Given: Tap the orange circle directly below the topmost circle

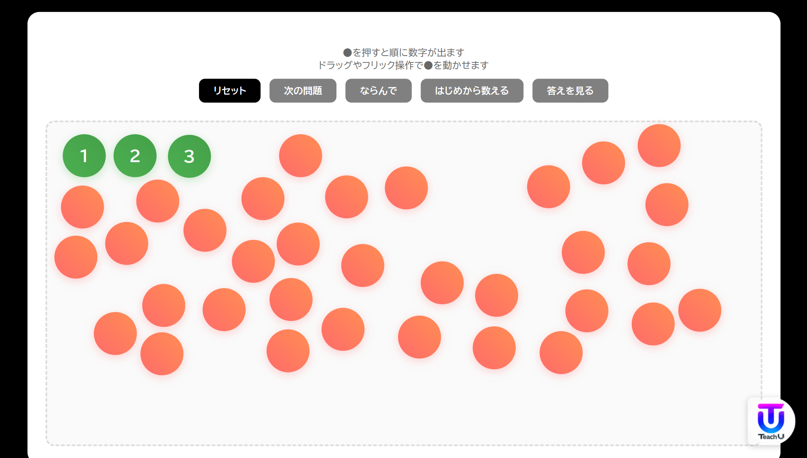Looking at the screenshot, I should 667,205.
